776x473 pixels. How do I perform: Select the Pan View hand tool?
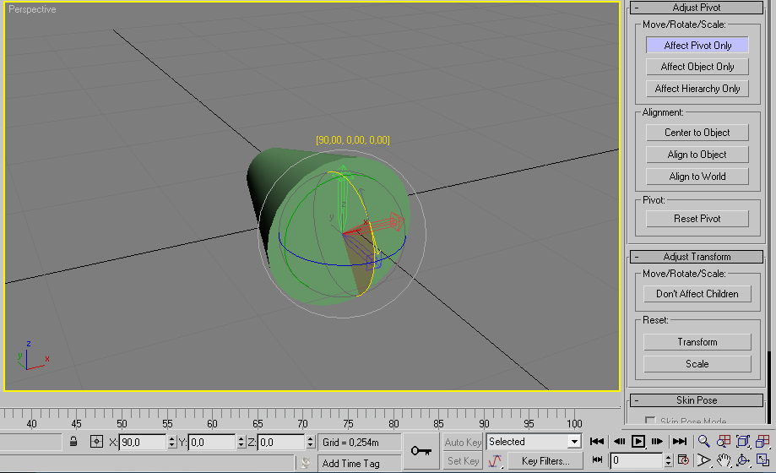724,460
